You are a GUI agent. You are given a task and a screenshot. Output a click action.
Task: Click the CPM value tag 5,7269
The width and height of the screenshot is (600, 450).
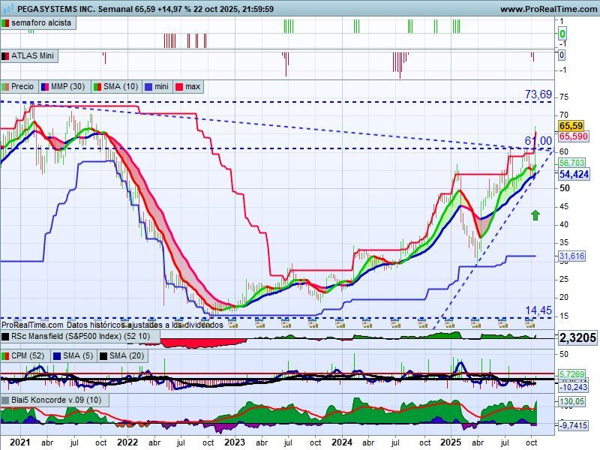pos(571,374)
